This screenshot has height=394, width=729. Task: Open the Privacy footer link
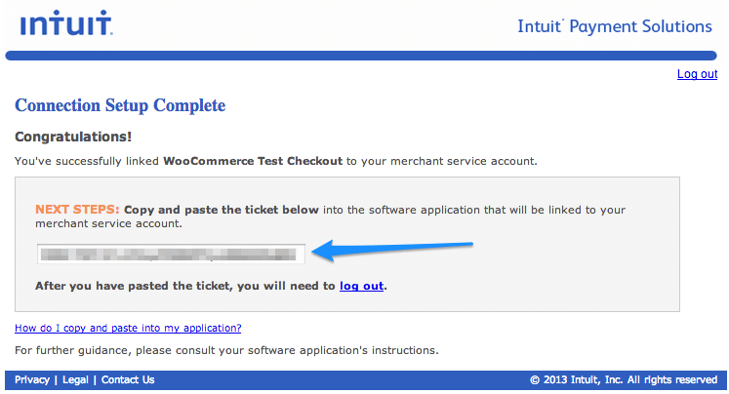point(32,379)
